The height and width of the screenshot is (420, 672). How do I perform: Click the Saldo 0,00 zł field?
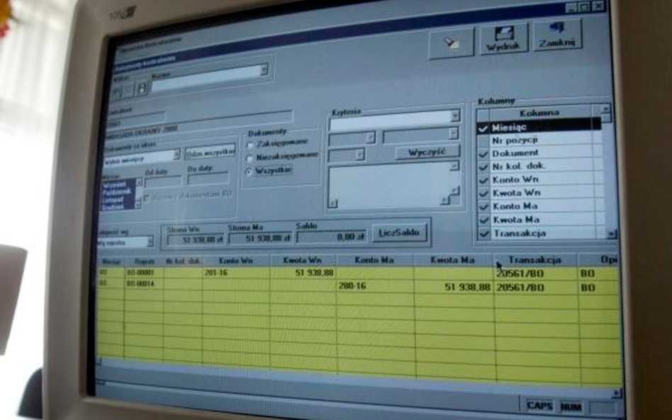pos(332,237)
